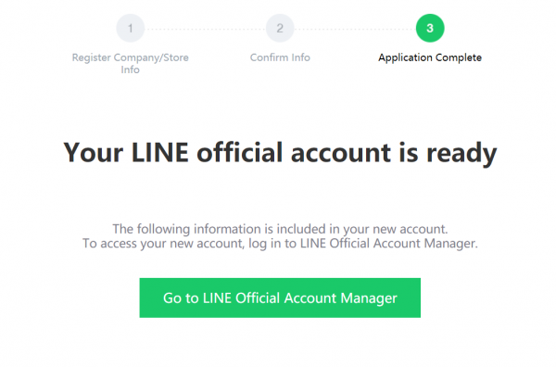The height and width of the screenshot is (367, 556).
Task: Click the word LINE in the heading
Action: [x=159, y=153]
